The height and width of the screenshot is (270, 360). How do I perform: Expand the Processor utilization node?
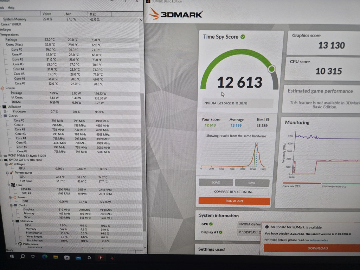tap(5, 111)
